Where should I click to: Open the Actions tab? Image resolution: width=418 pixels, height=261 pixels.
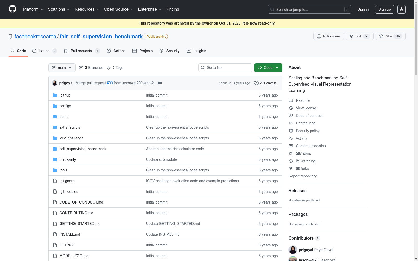(116, 51)
